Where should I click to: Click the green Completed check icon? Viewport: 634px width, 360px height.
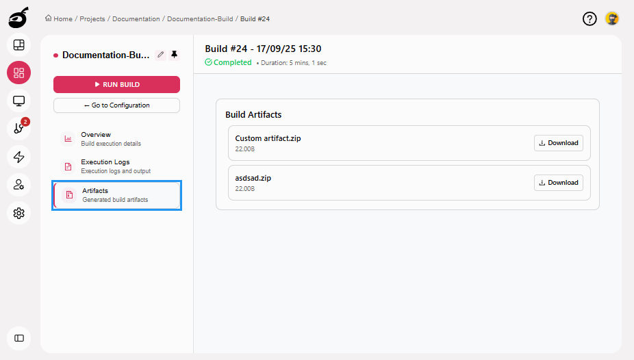pos(208,62)
